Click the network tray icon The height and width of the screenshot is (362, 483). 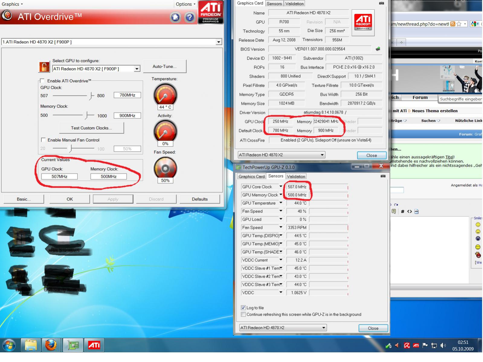(x=434, y=346)
